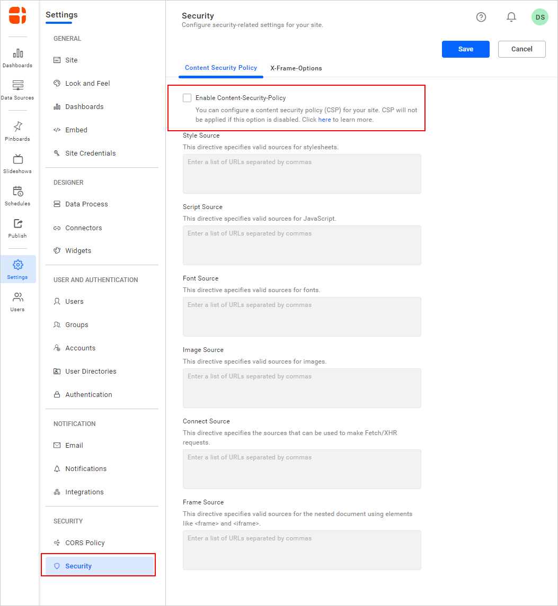This screenshot has height=606, width=558.
Task: Open the Dashboards sidebar icon
Action: (17, 56)
